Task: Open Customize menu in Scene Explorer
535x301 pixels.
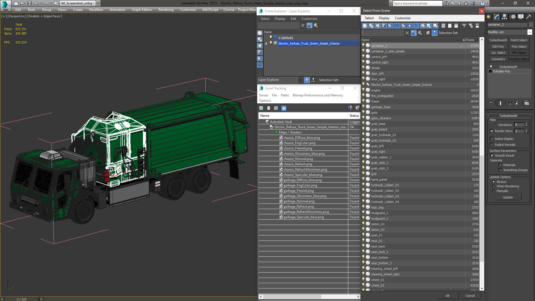Action: 309,19
